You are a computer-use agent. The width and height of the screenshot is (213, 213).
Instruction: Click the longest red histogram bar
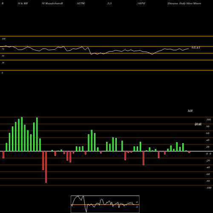click(x=46, y=167)
